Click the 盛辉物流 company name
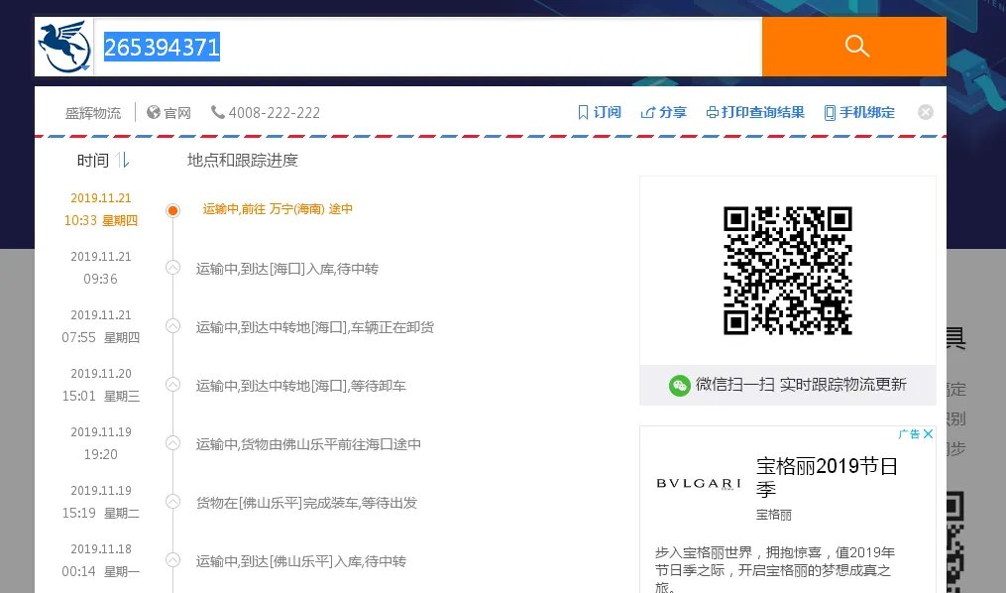 93,113
